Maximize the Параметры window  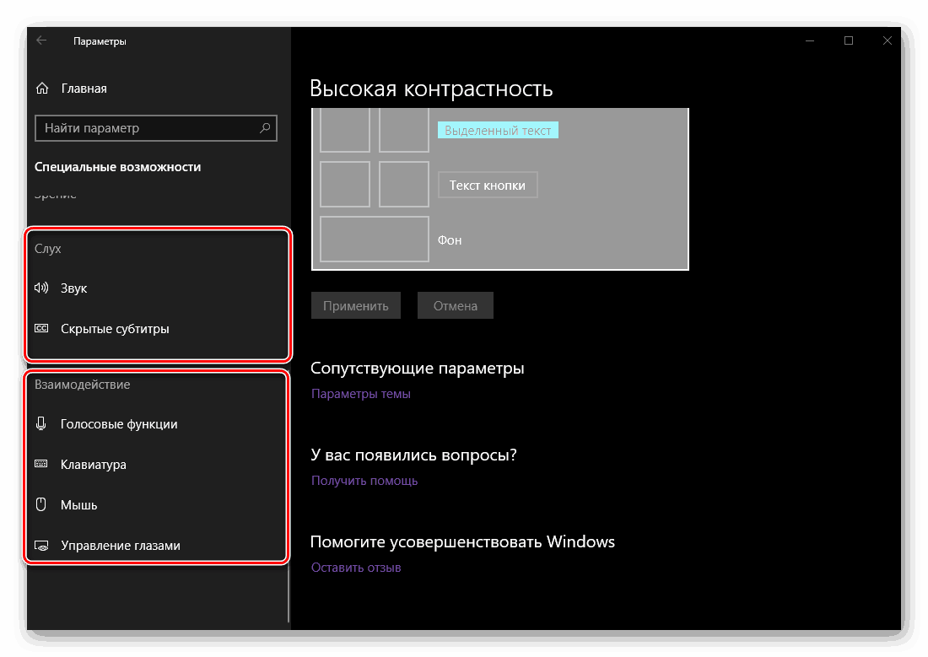click(x=849, y=40)
